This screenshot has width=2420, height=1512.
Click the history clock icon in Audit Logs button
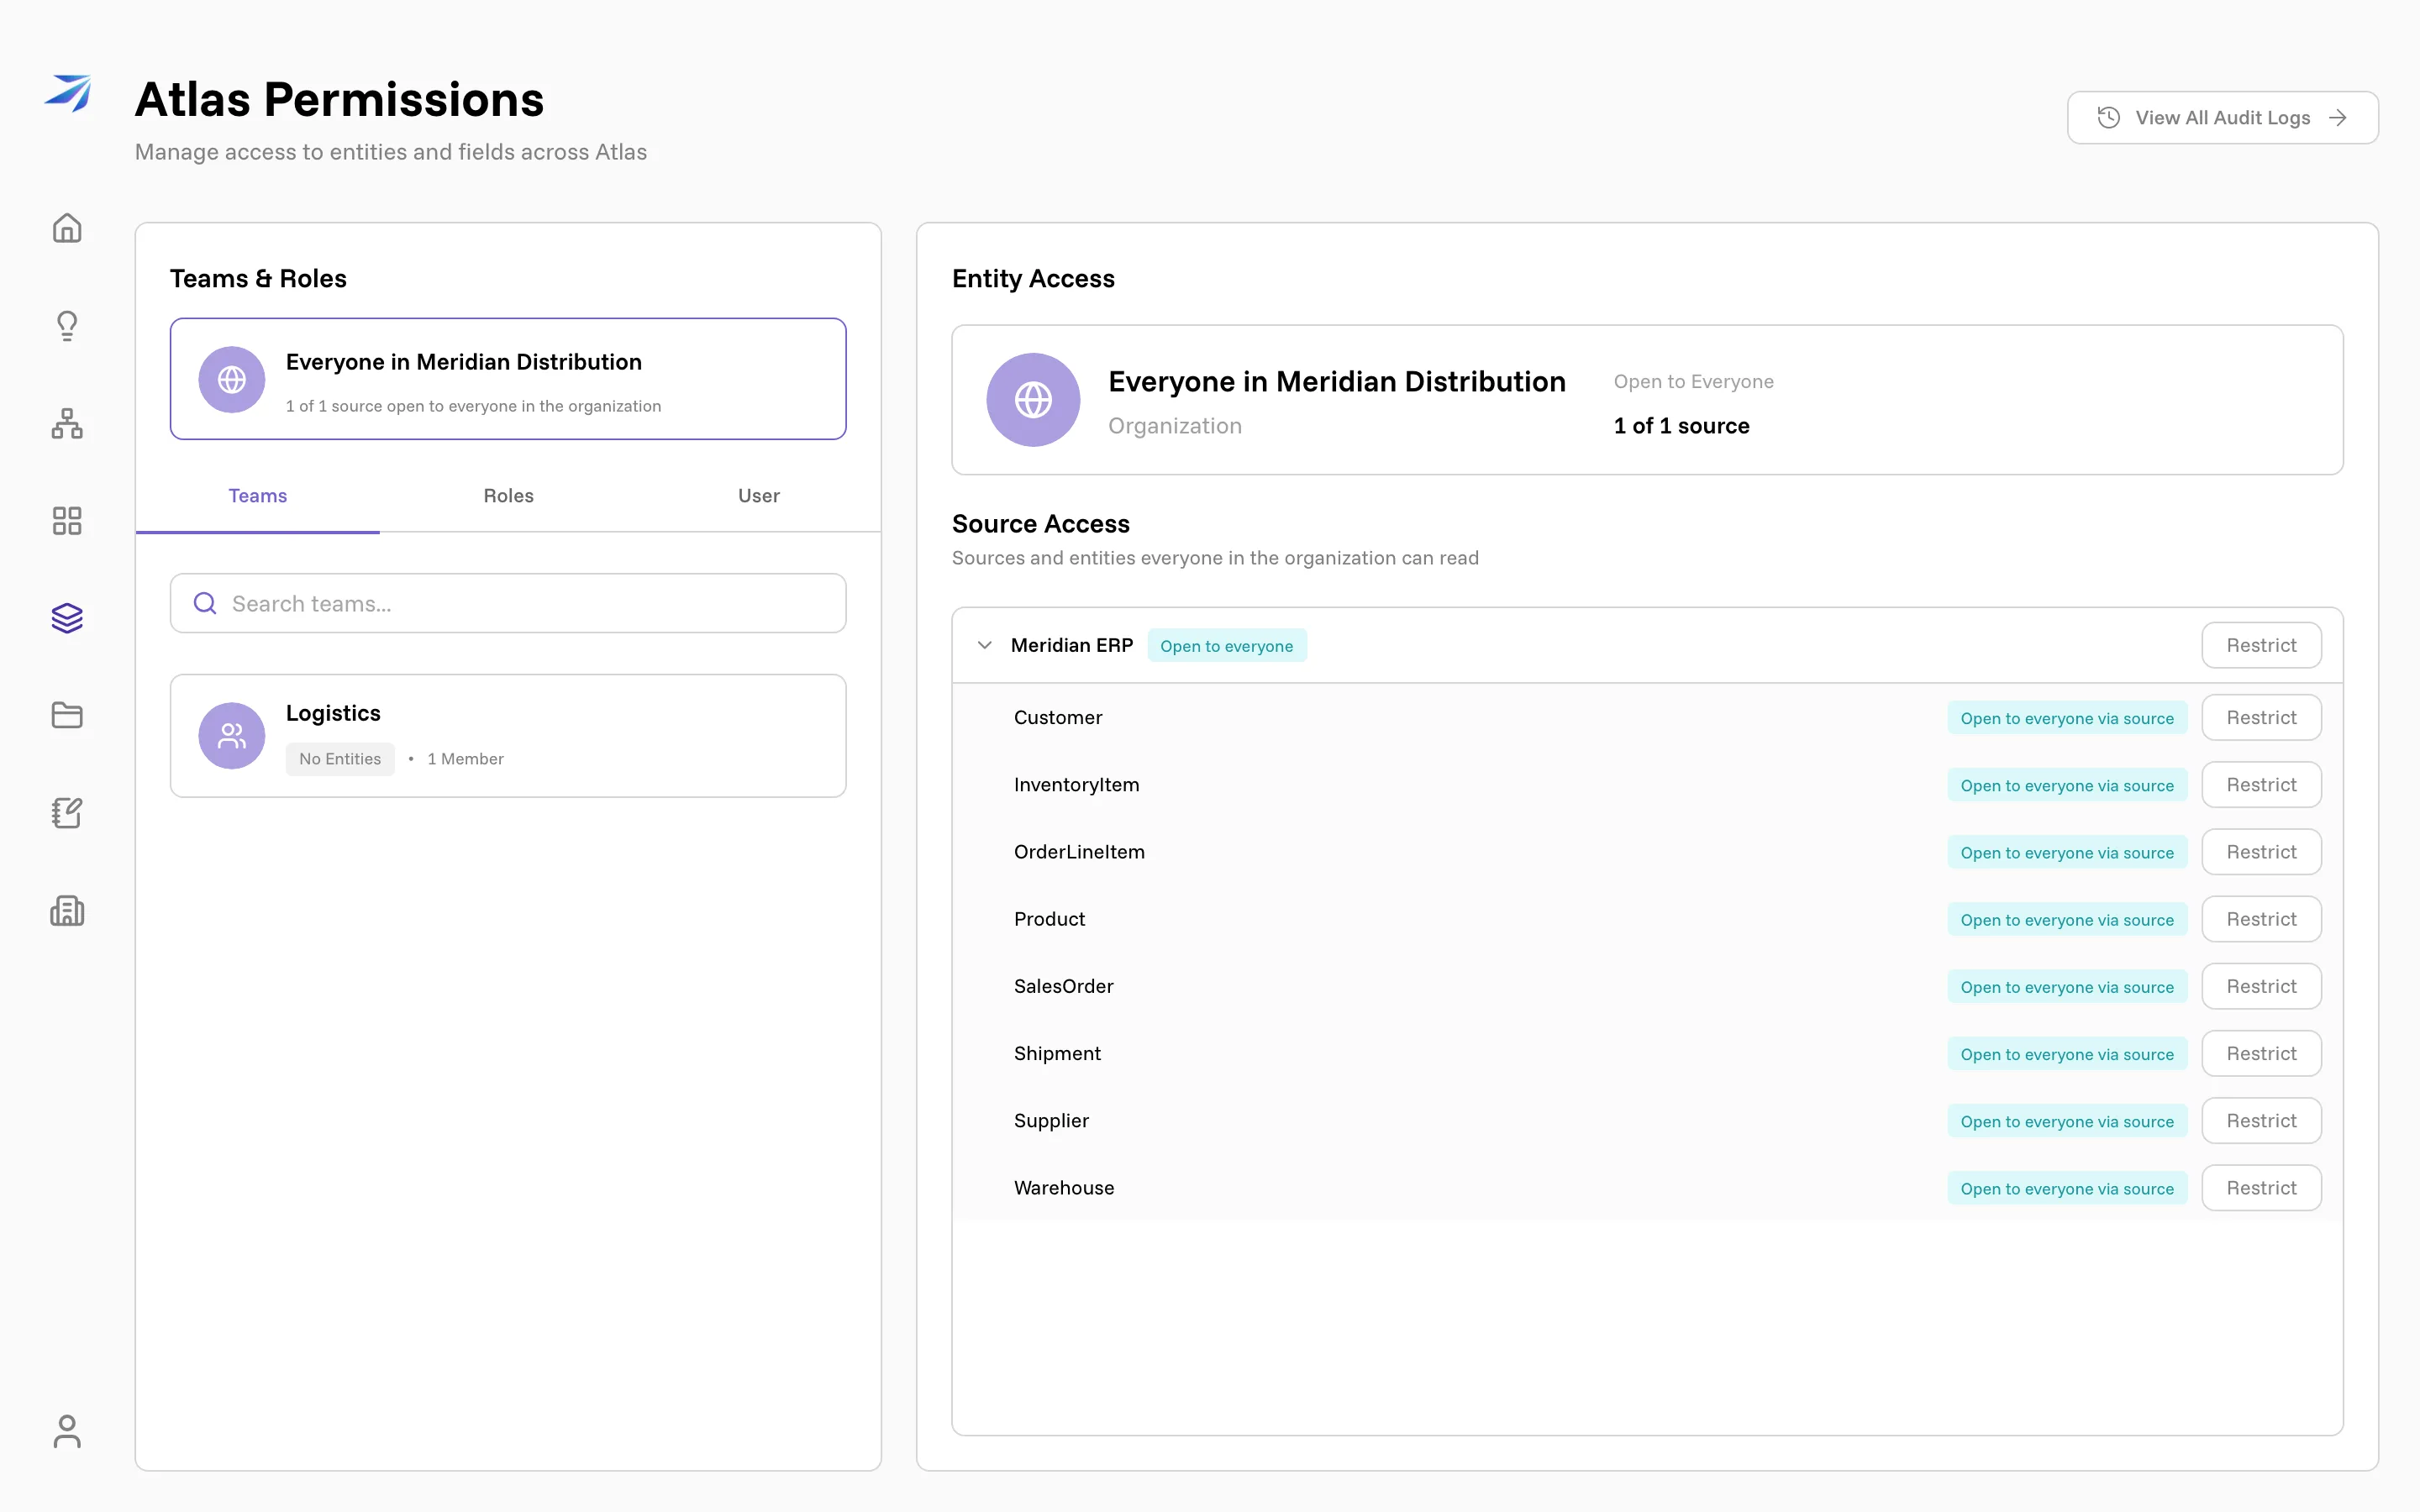[2108, 117]
